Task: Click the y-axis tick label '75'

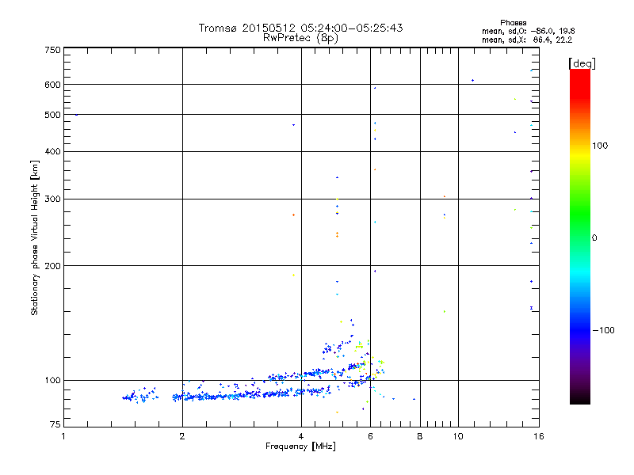Action: pos(55,424)
